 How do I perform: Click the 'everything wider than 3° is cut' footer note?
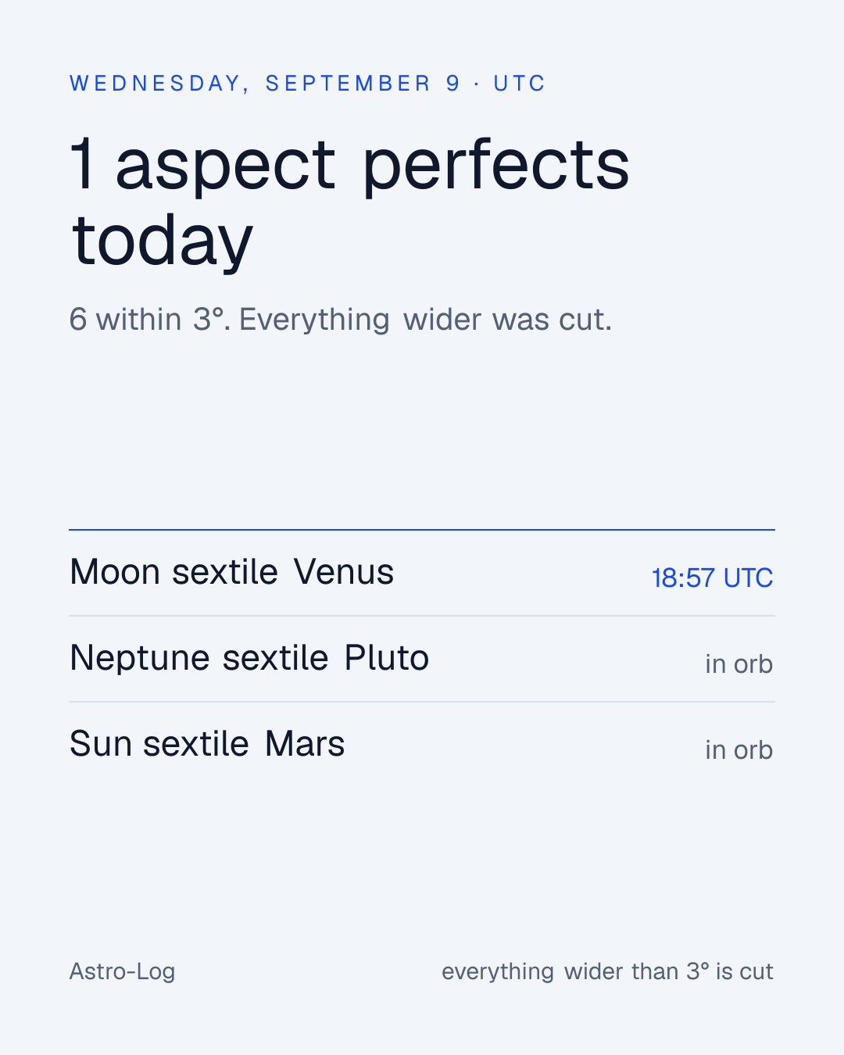607,971
